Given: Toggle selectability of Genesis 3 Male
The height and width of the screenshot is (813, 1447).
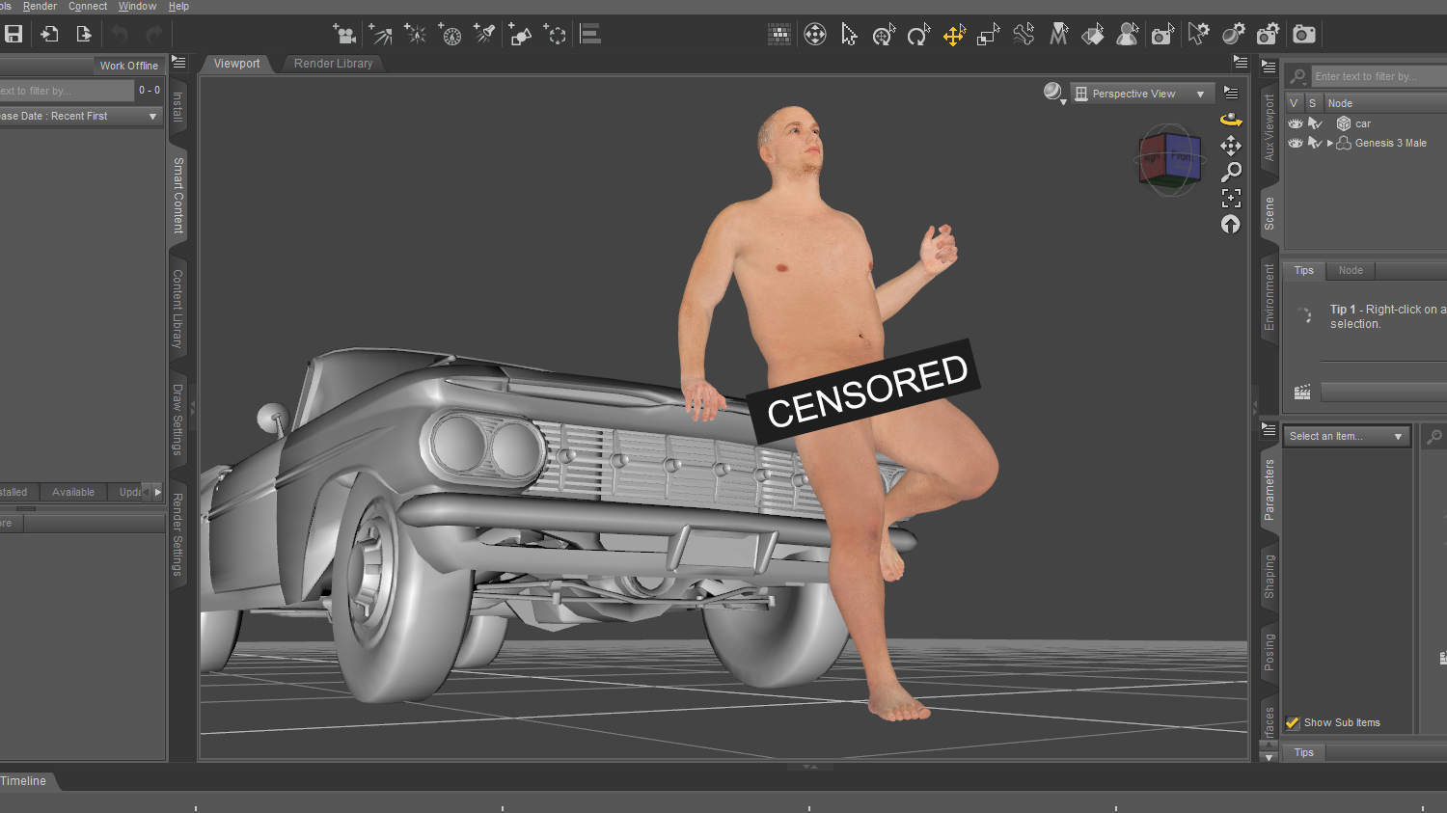Looking at the screenshot, I should pos(1316,143).
